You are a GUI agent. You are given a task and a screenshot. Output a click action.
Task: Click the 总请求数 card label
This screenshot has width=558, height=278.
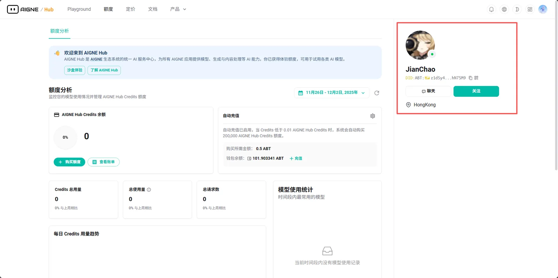pyautogui.click(x=211, y=190)
